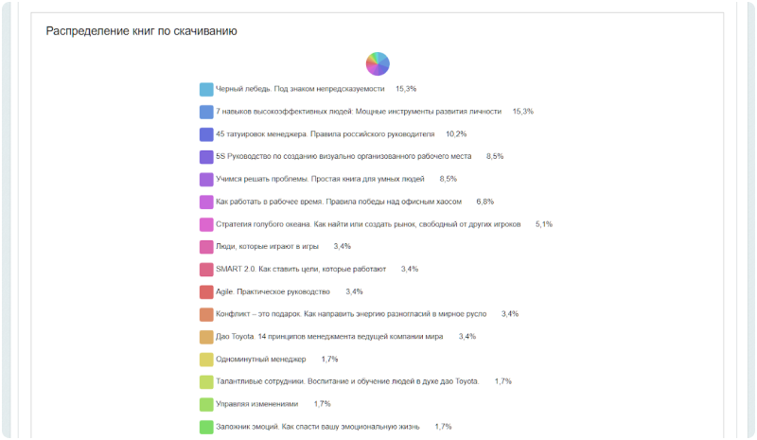Select legend label Люди, которые играют в игры
757x440 pixels.
point(267,246)
